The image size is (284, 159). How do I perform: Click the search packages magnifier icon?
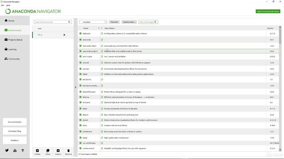point(155,22)
